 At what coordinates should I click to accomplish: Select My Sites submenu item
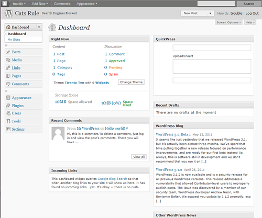tap(14, 40)
